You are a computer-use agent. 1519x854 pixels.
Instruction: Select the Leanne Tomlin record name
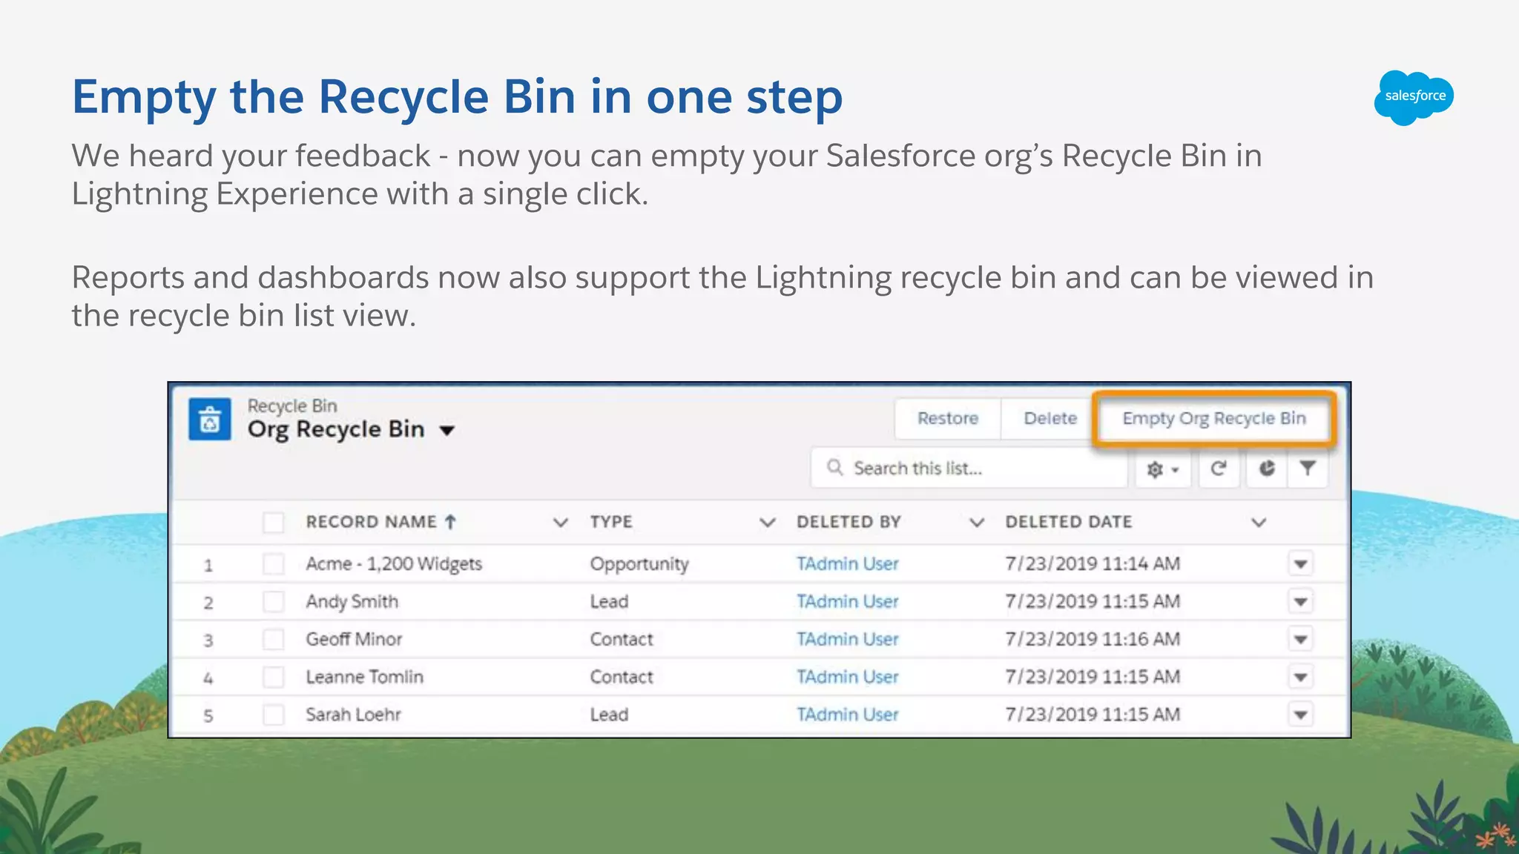click(x=364, y=677)
